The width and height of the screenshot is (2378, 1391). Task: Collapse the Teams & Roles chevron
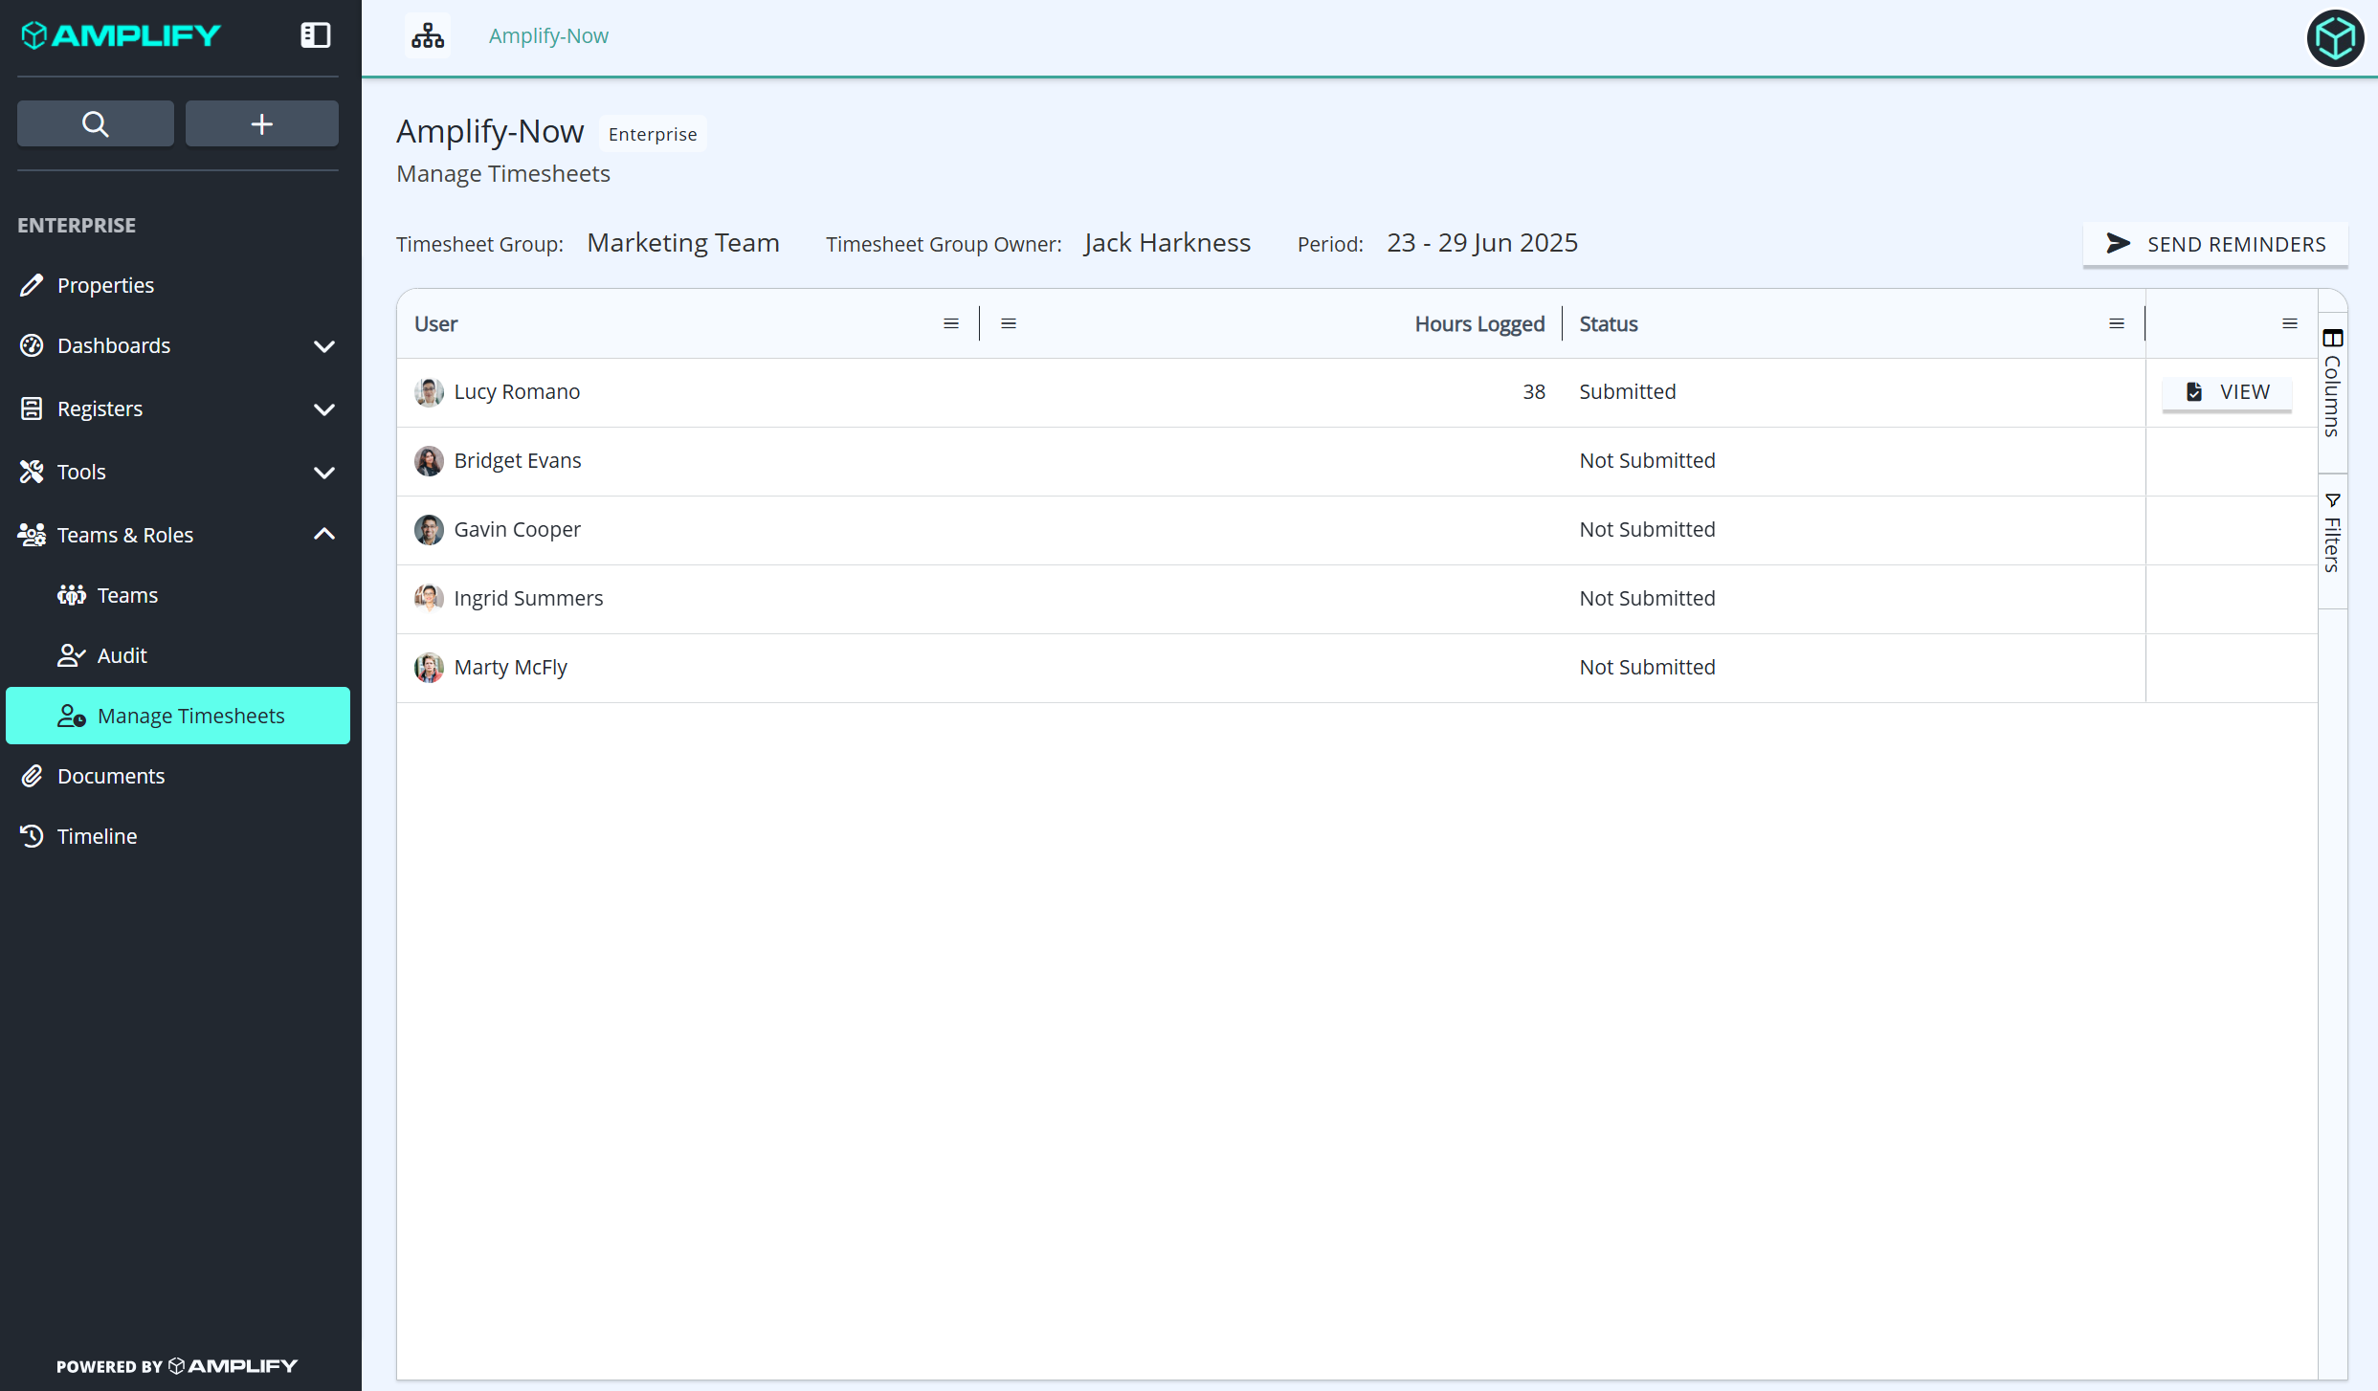click(324, 534)
